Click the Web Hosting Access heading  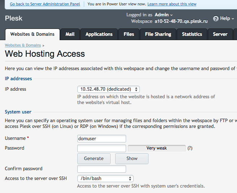[x=45, y=54]
